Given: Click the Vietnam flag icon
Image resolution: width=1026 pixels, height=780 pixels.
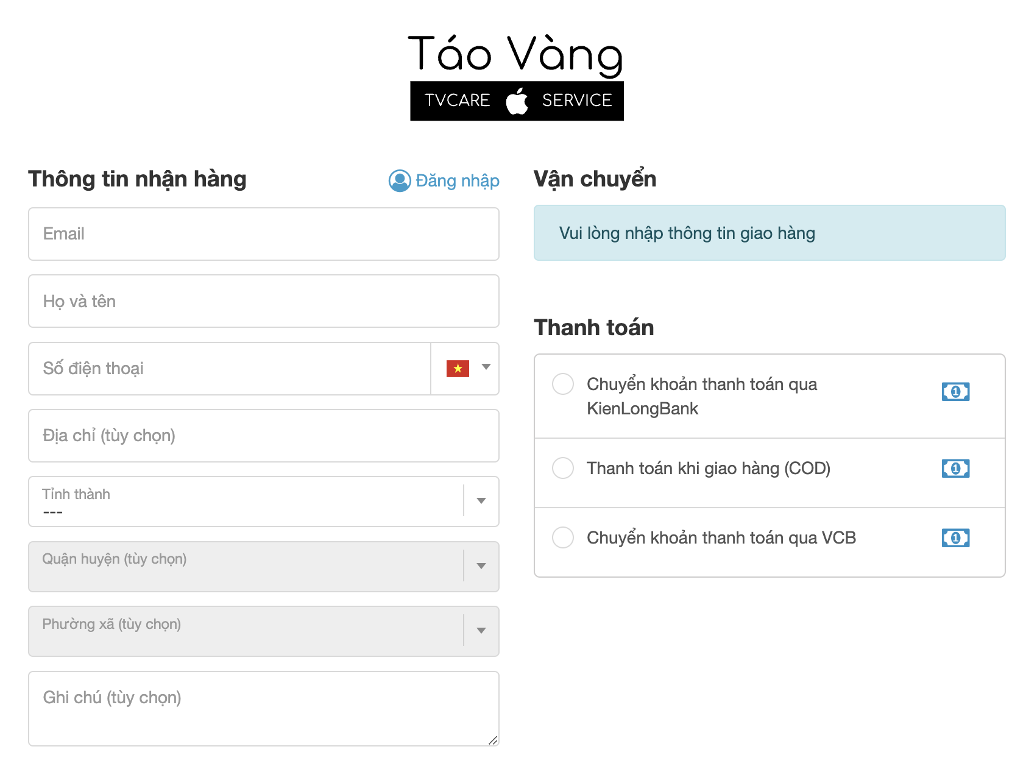Looking at the screenshot, I should pyautogui.click(x=458, y=369).
